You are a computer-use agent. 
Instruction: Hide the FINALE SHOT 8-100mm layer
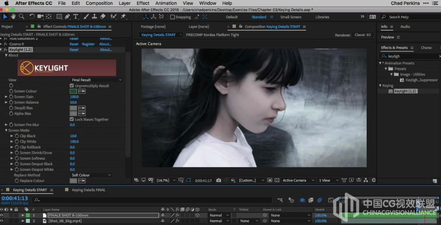click(2, 215)
